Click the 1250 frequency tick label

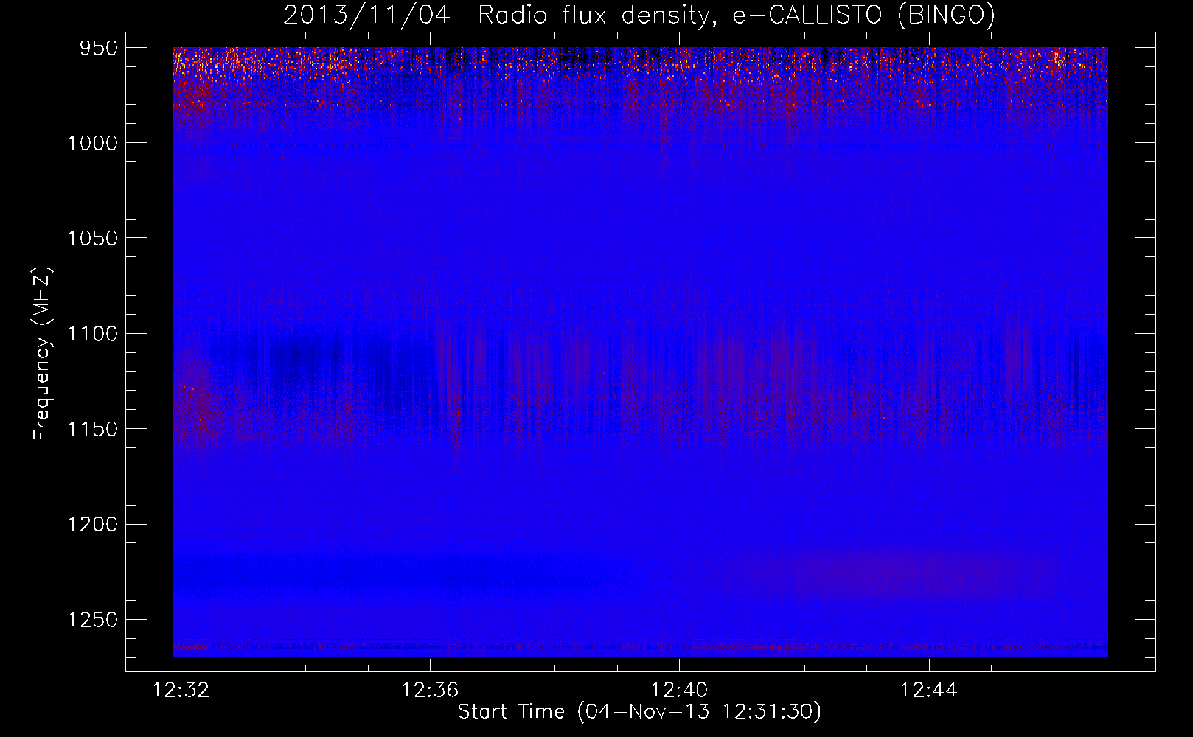[x=93, y=620]
